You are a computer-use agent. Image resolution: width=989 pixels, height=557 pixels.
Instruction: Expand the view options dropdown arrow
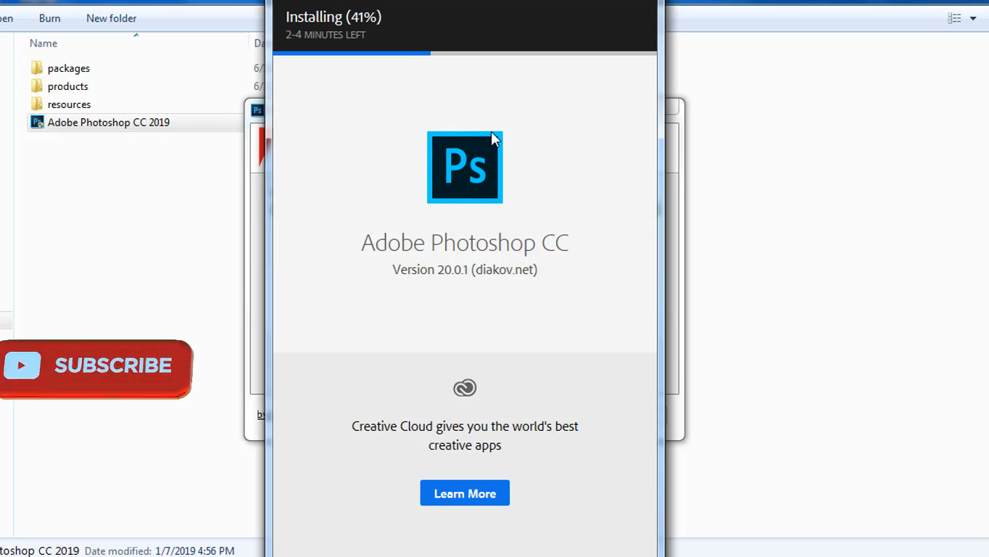pyautogui.click(x=973, y=18)
